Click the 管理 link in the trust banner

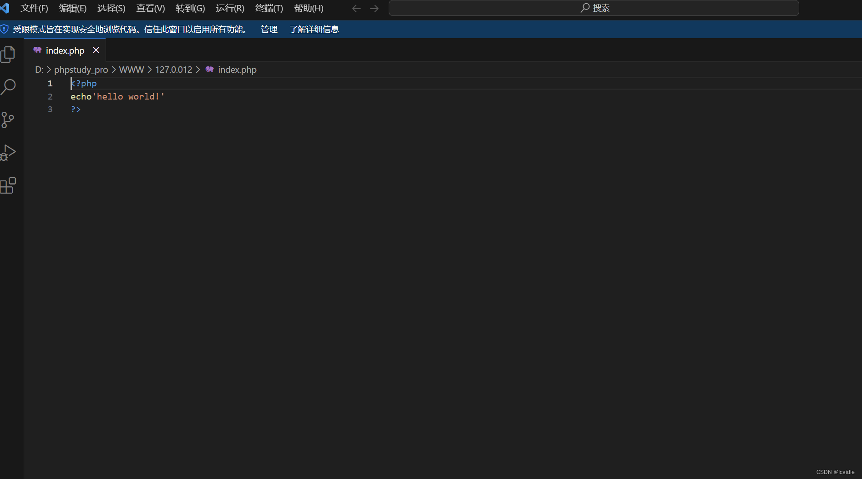pyautogui.click(x=269, y=29)
